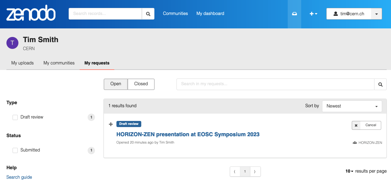Image resolution: width=391 pixels, height=186 pixels.
Task: Change the 10 results per page dropdown
Action: tap(349, 171)
